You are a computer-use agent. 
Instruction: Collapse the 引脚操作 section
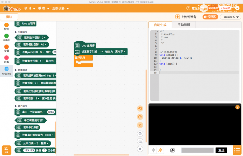click(16, 32)
